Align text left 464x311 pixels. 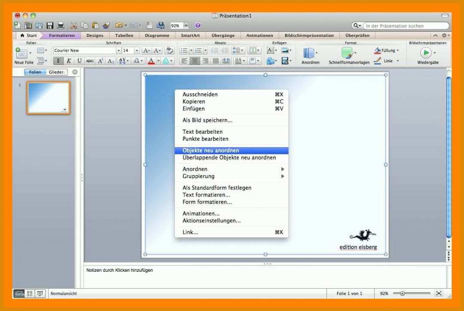[x=184, y=61]
